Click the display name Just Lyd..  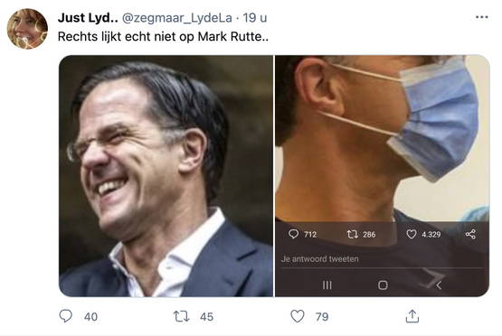click(88, 17)
